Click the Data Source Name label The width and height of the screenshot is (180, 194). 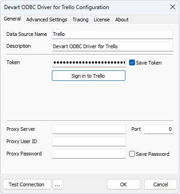coord(27,34)
